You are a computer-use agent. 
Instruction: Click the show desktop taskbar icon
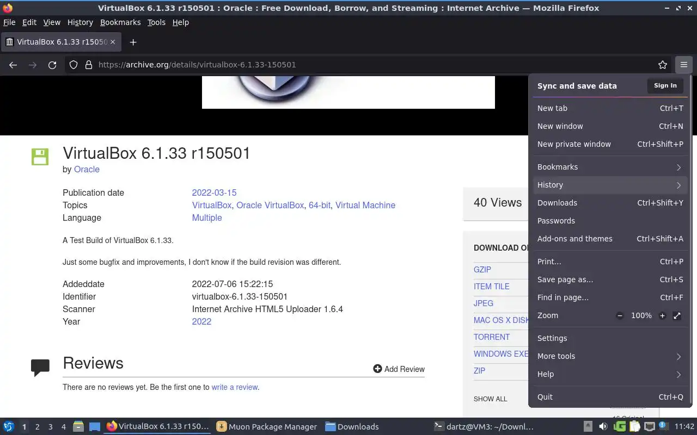(x=95, y=426)
